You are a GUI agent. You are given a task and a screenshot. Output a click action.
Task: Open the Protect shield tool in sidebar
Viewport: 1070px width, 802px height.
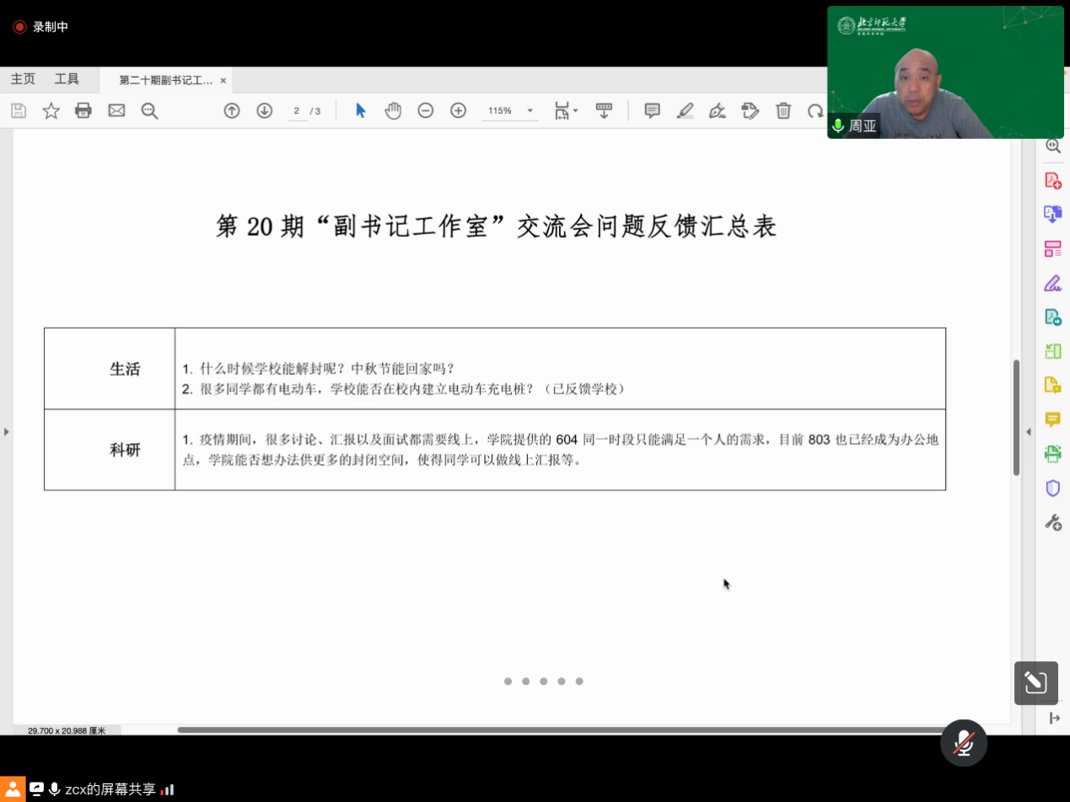[x=1052, y=488]
